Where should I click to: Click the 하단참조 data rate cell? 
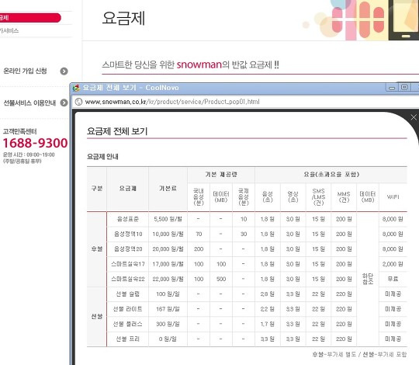click(x=368, y=279)
